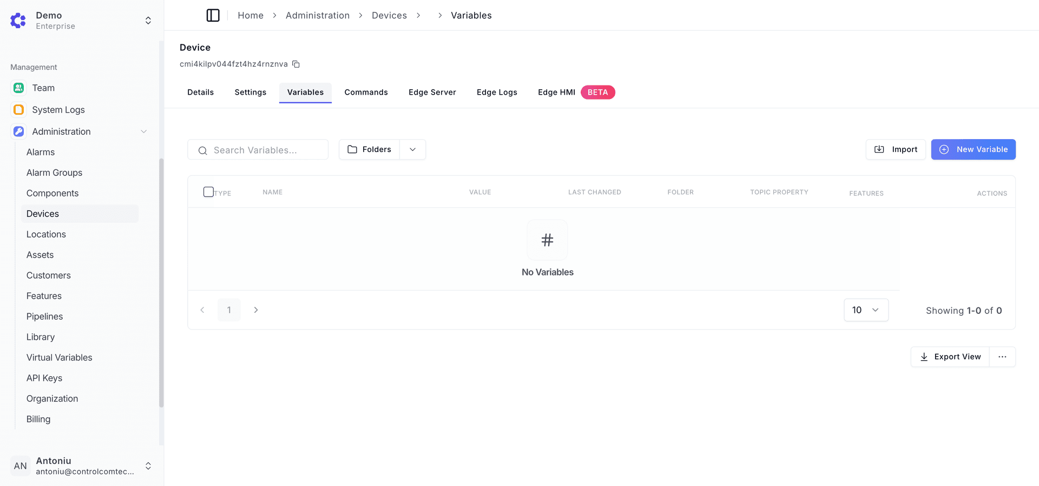This screenshot has height=486, width=1039.
Task: Click the Folders button
Action: click(370, 149)
